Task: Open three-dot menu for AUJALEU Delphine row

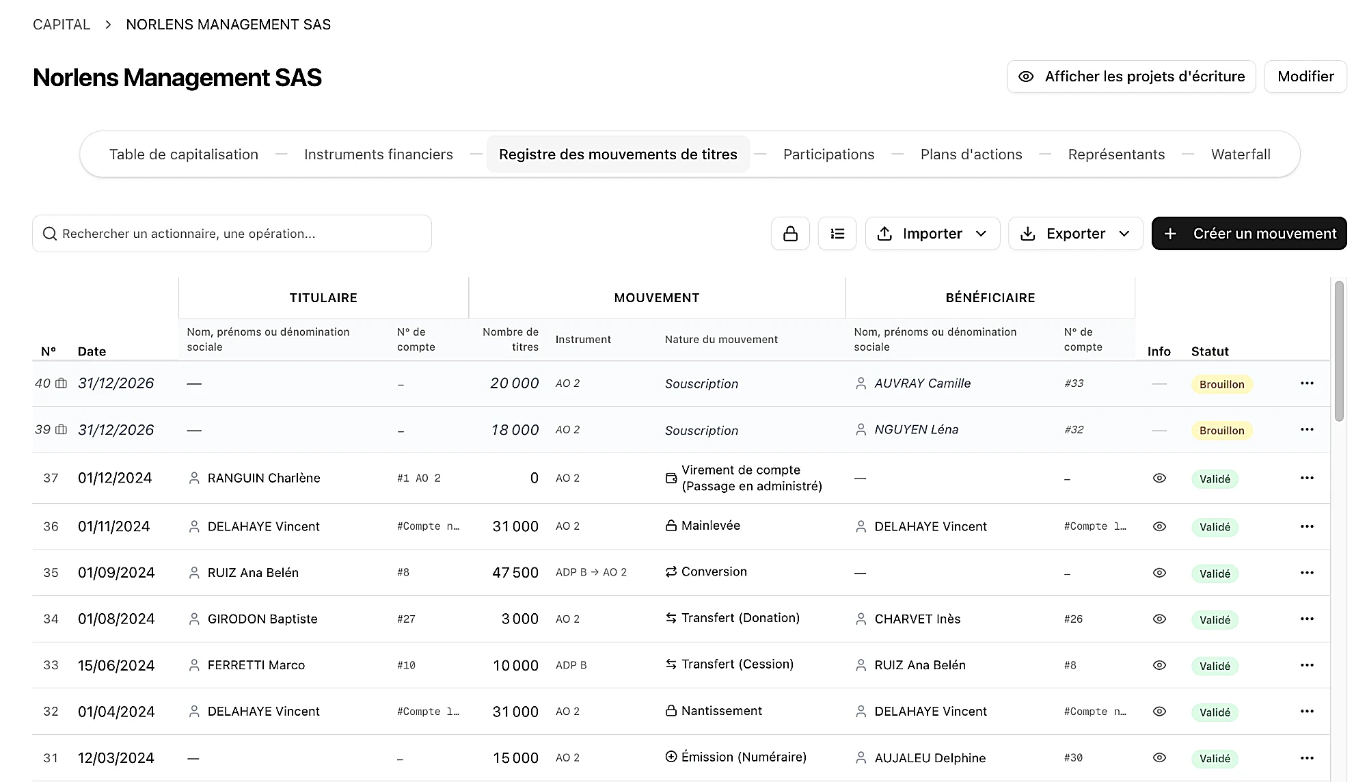Action: coord(1307,757)
